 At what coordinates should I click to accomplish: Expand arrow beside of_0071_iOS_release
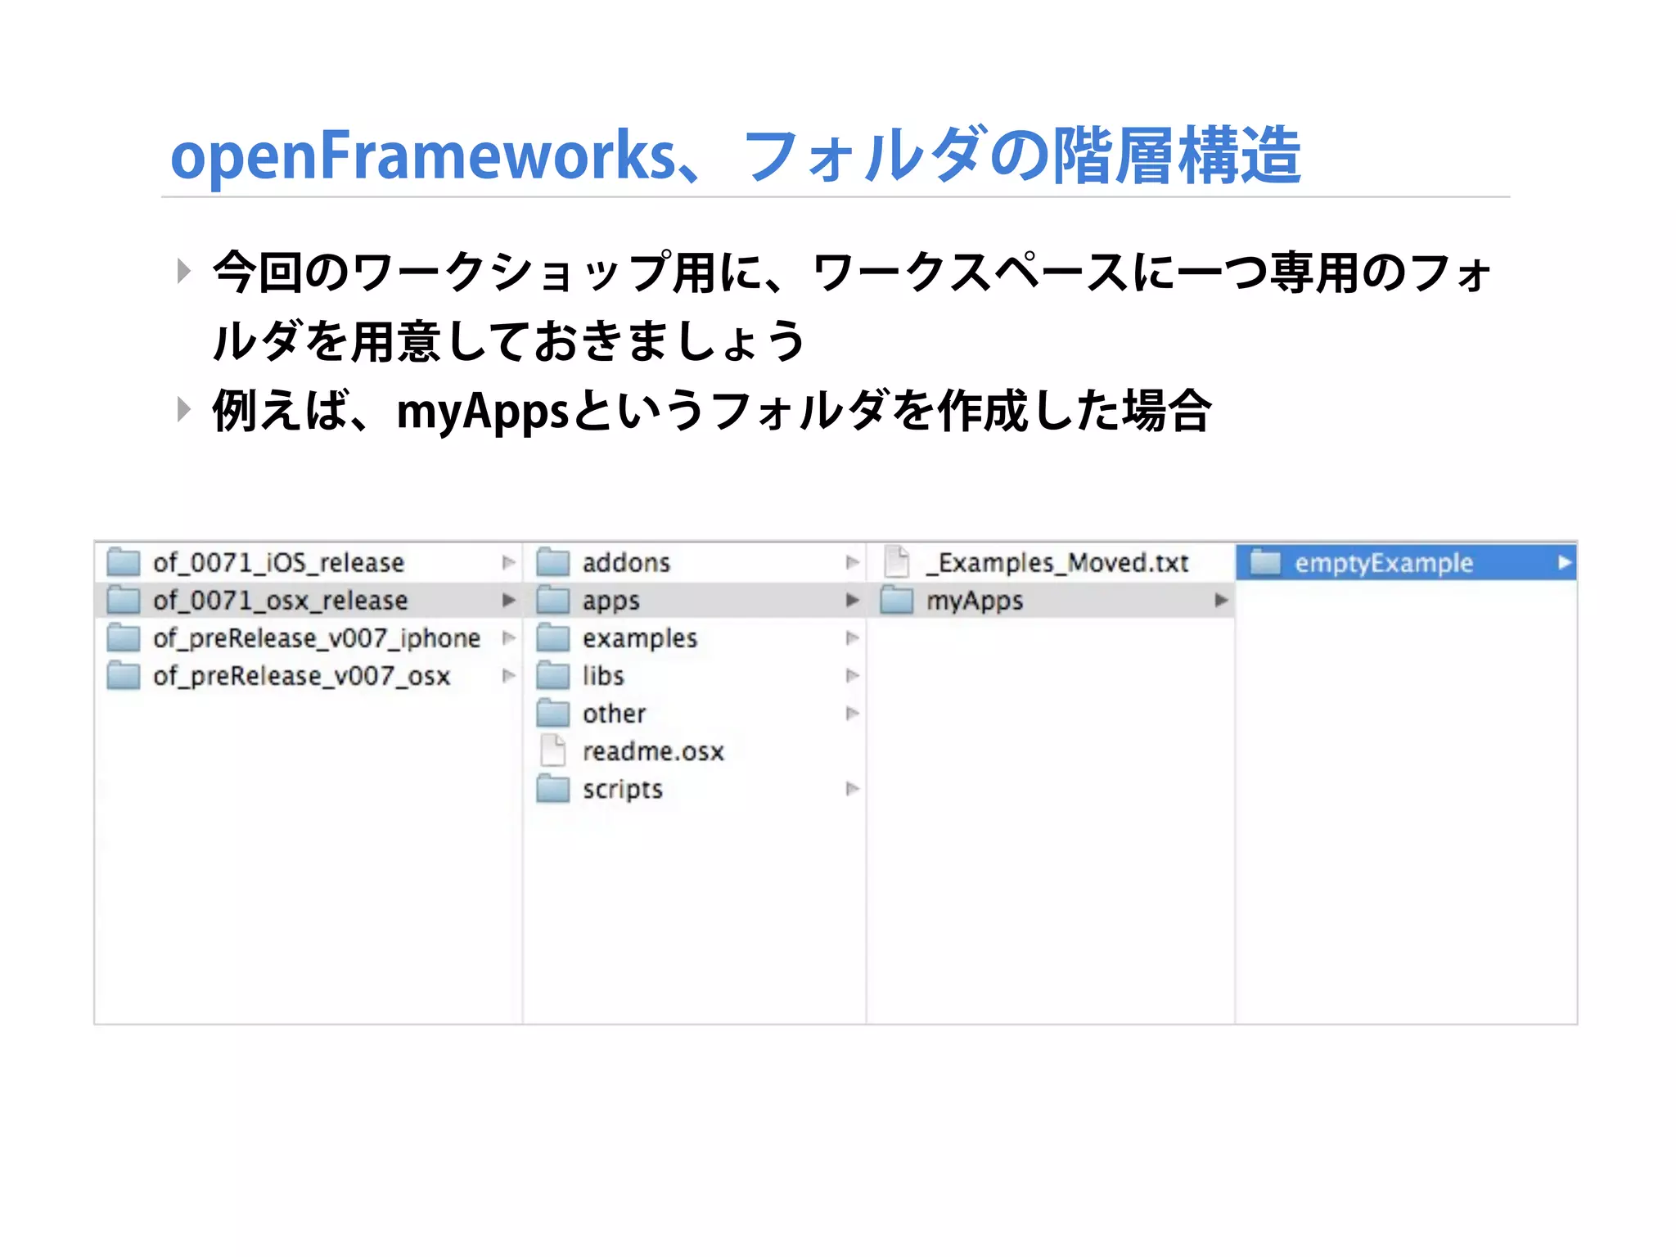tap(508, 562)
